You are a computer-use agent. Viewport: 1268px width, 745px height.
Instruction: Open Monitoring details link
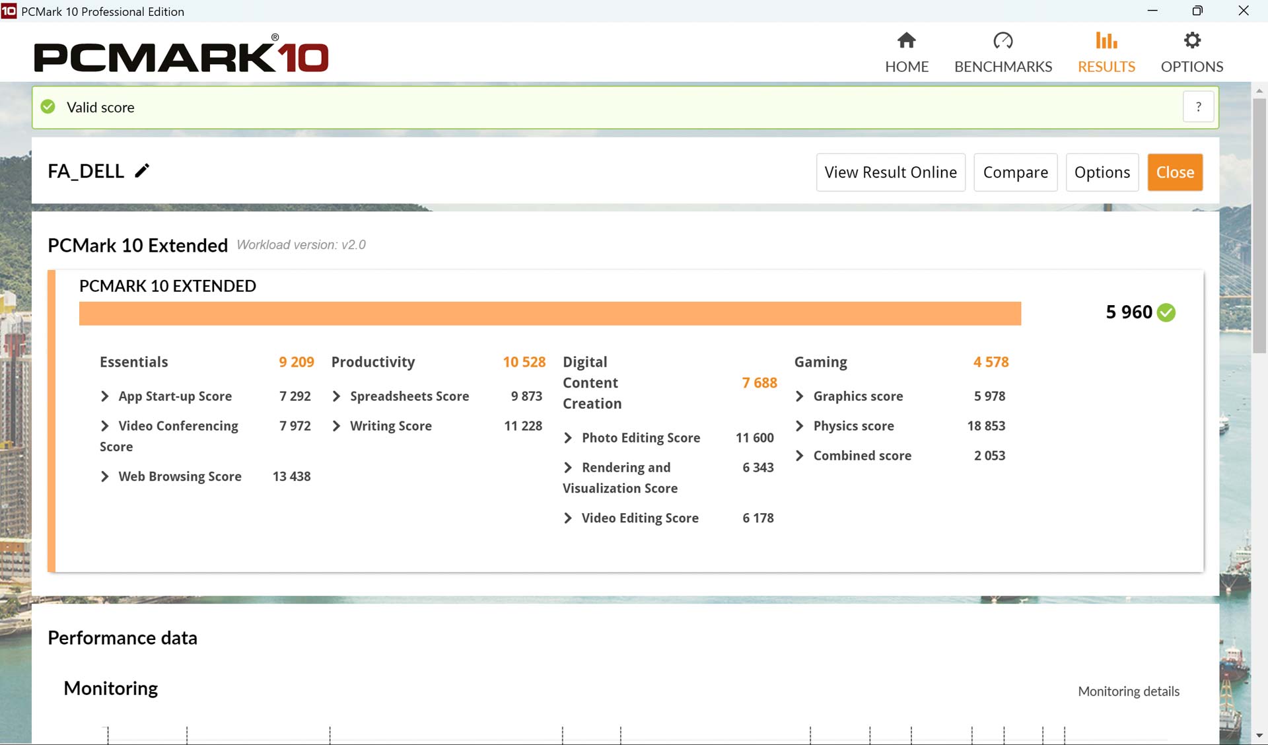(1128, 692)
